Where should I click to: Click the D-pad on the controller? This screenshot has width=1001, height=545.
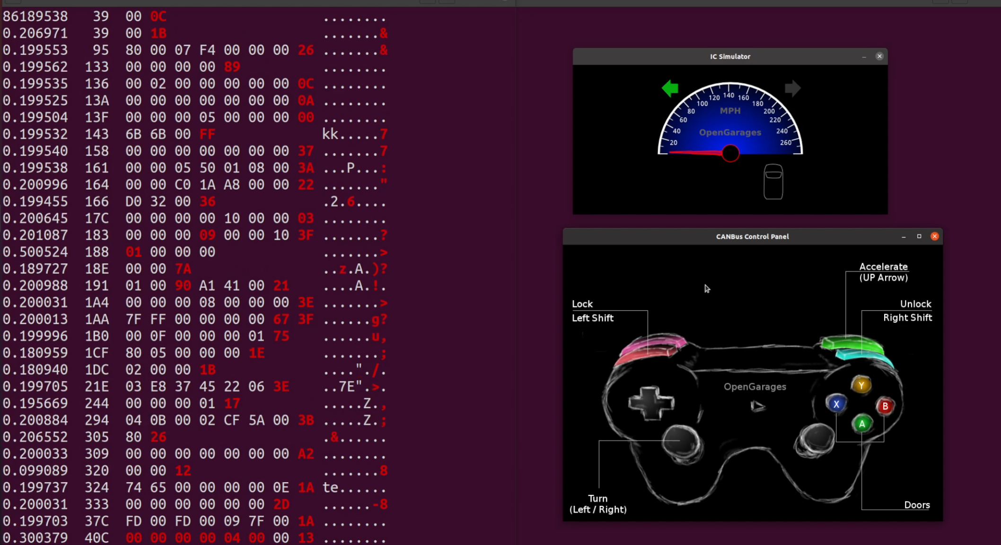point(651,403)
